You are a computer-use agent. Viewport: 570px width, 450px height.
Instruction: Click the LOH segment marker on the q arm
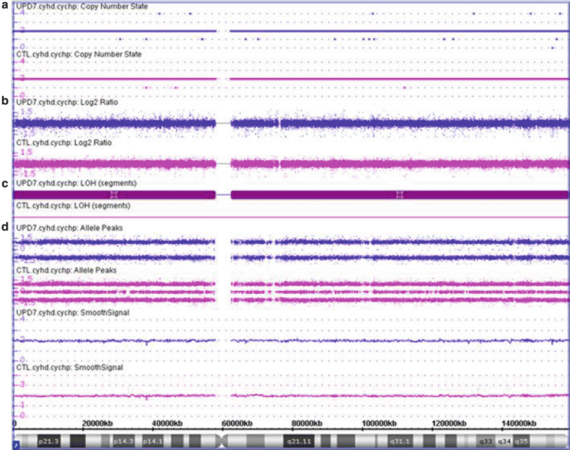pos(399,195)
